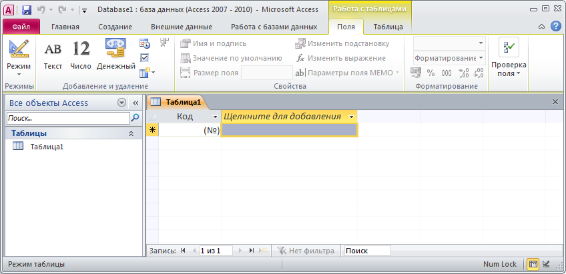The width and height of the screenshot is (566, 274).
Task: Open Щелкните для добавления column dropdown
Action: pyautogui.click(x=352, y=117)
